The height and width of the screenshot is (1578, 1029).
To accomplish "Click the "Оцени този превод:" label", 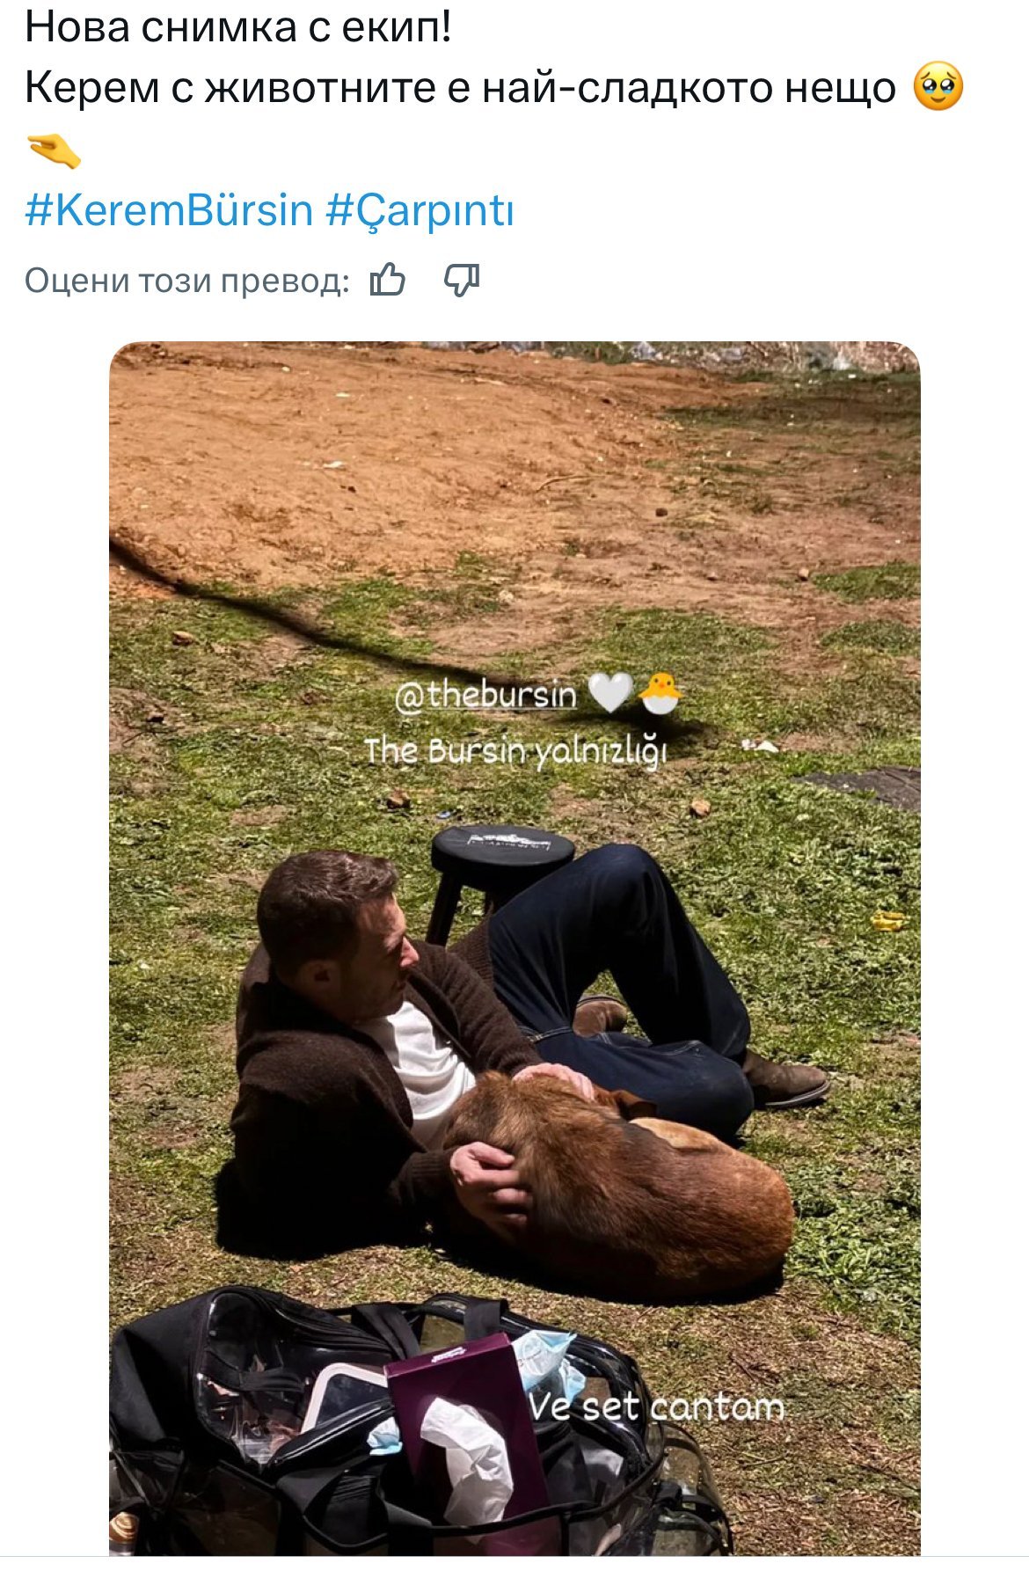I will coord(186,281).
